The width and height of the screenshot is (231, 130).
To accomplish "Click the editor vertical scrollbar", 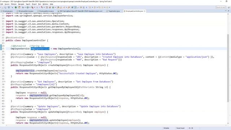I will tap(228, 68).
